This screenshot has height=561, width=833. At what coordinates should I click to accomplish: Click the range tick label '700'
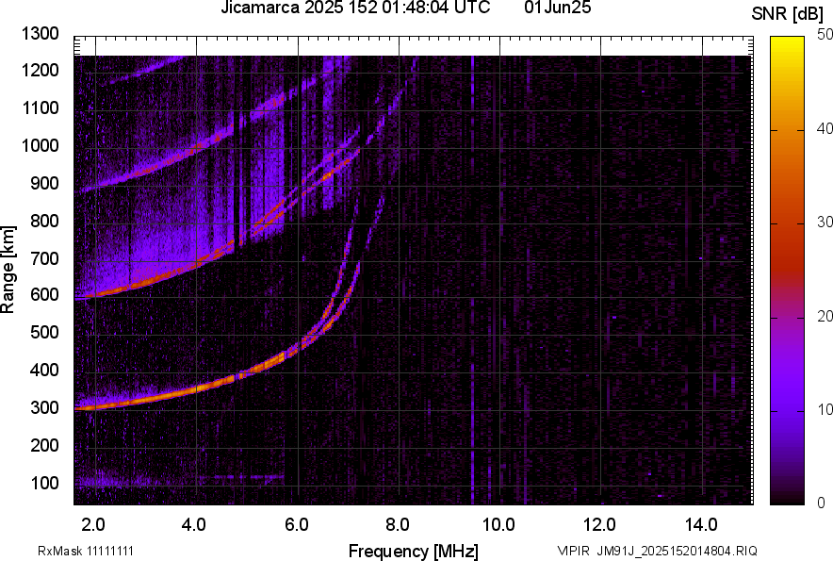(x=44, y=258)
